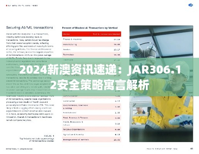The width and height of the screenshot is (199, 154).
Task: Select the 'Entertainment' table row label
Action: pyautogui.click(x=70, y=113)
